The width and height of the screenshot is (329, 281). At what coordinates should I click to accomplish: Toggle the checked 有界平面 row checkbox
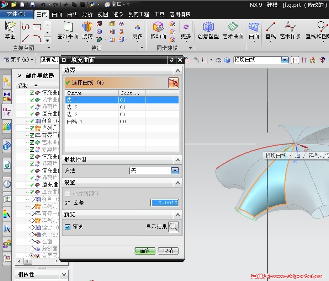[x=32, y=135]
